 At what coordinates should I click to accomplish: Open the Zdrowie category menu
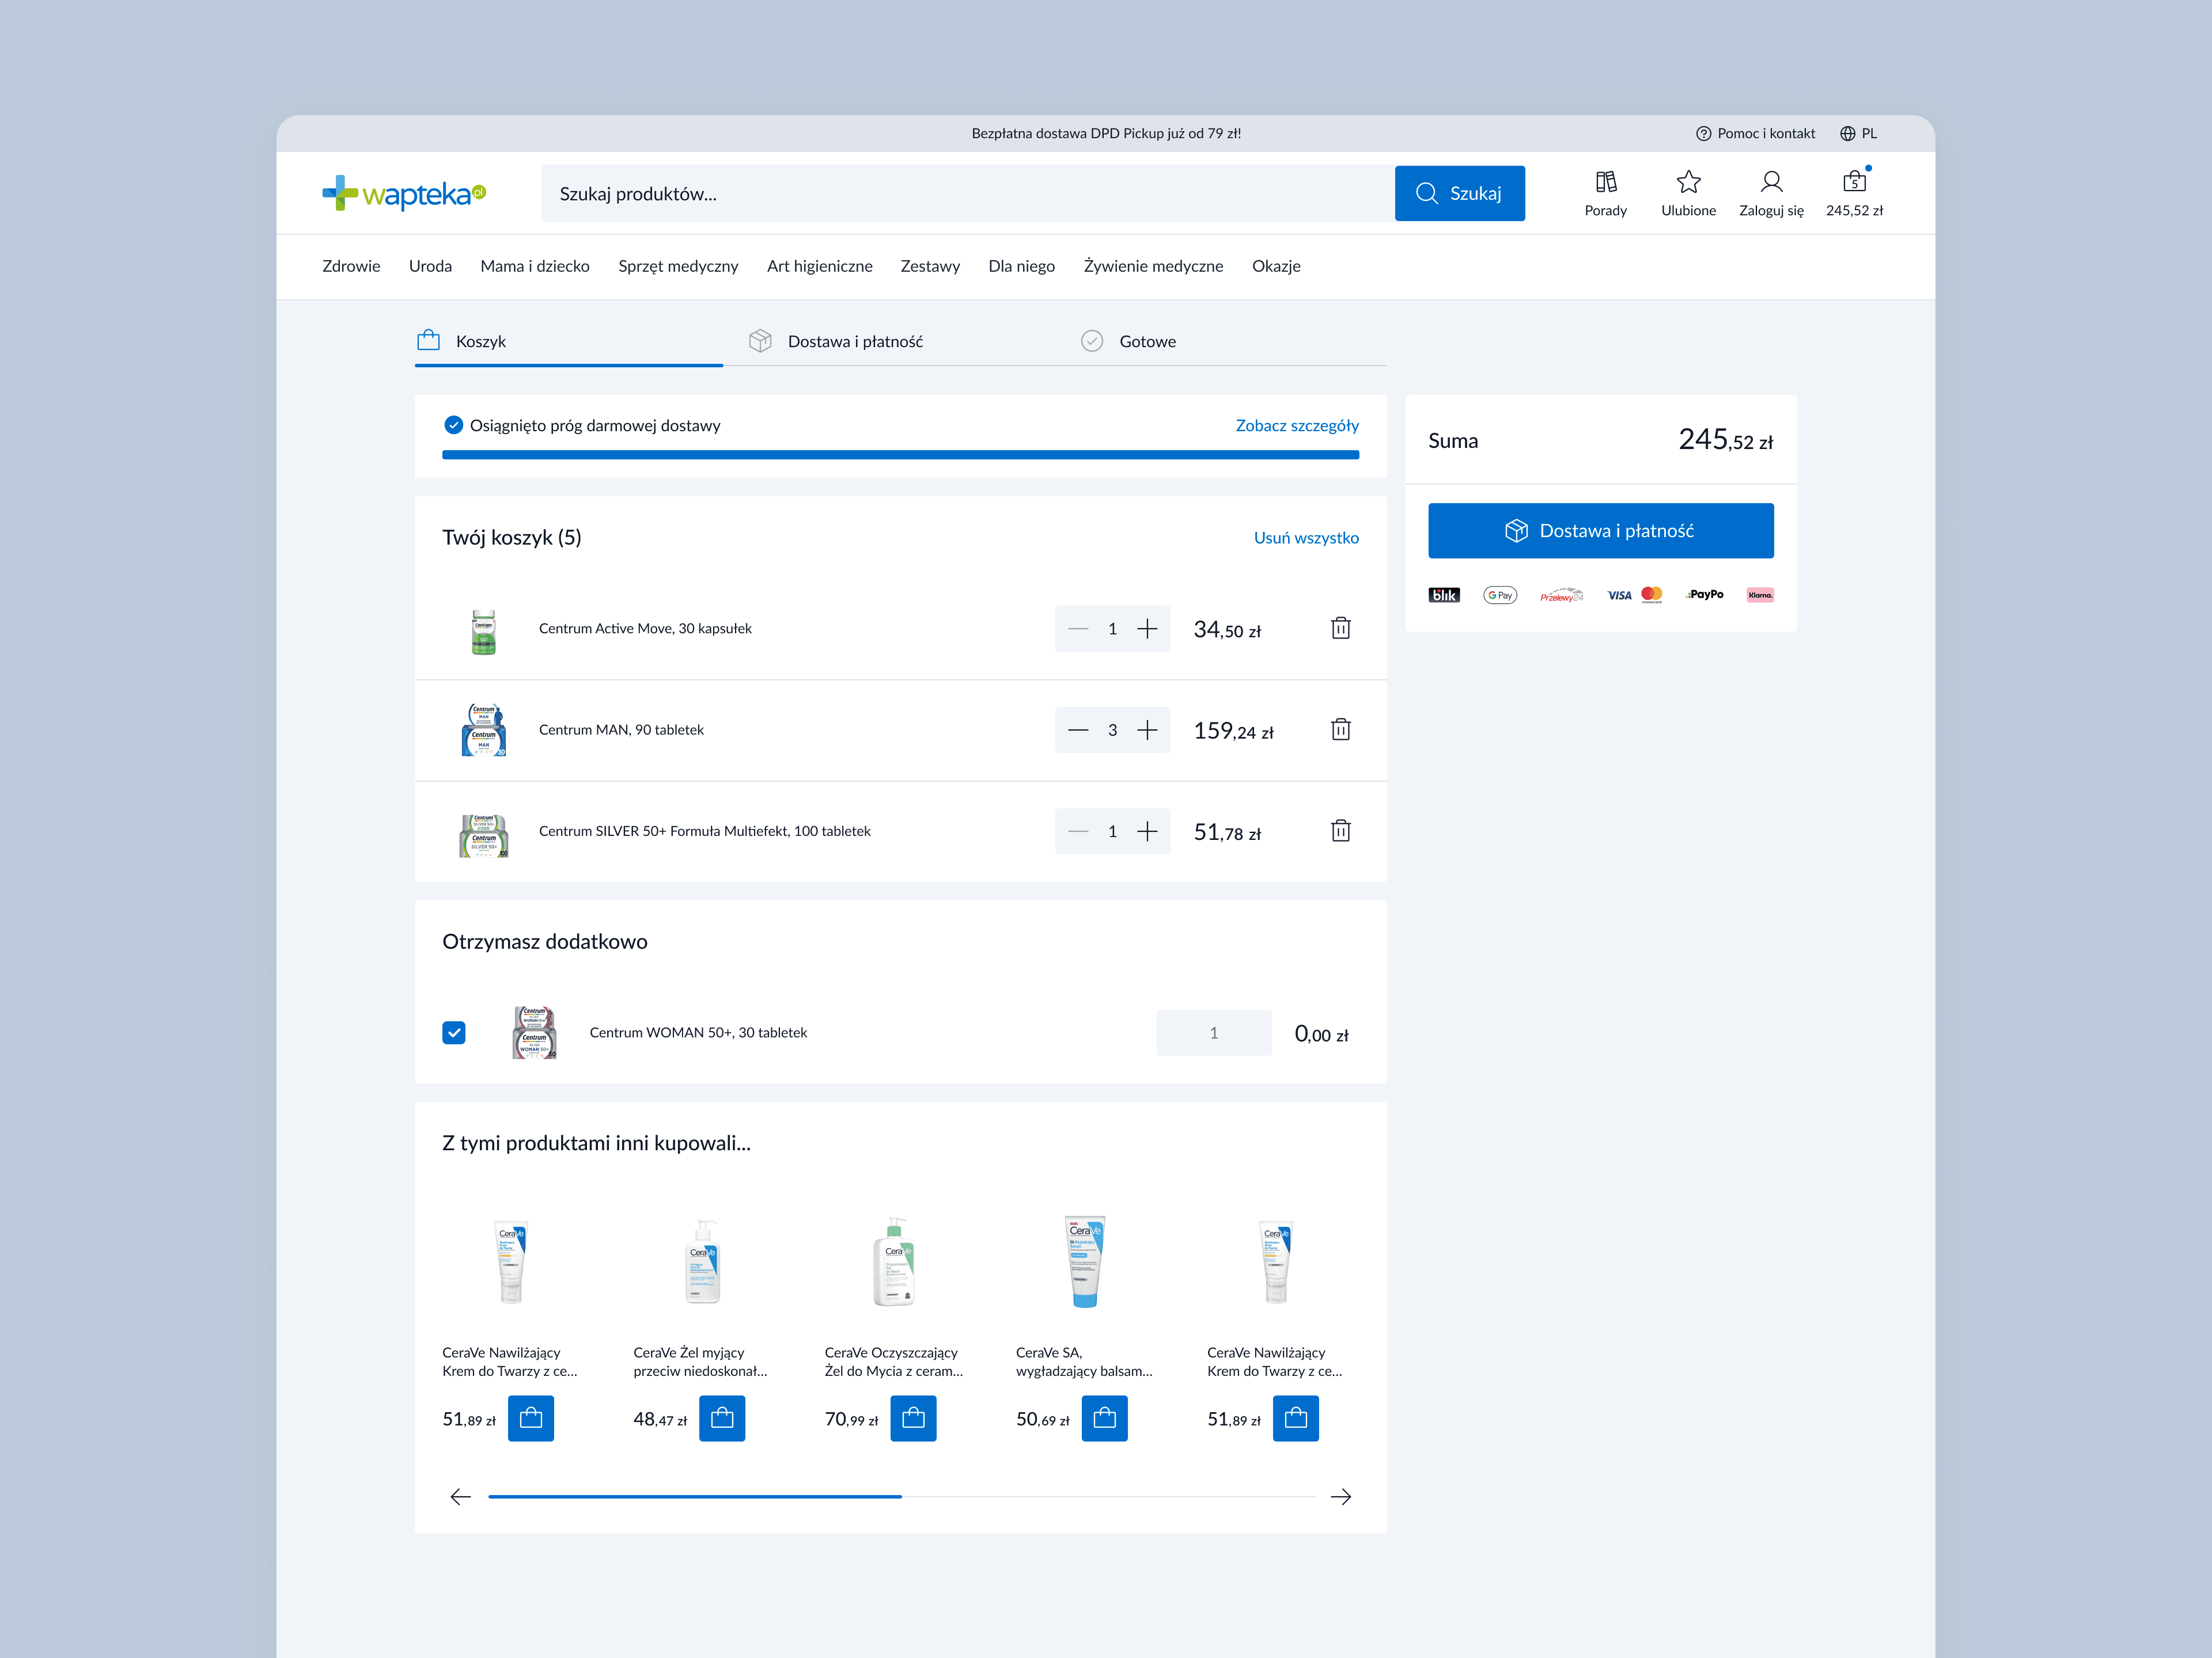(351, 266)
